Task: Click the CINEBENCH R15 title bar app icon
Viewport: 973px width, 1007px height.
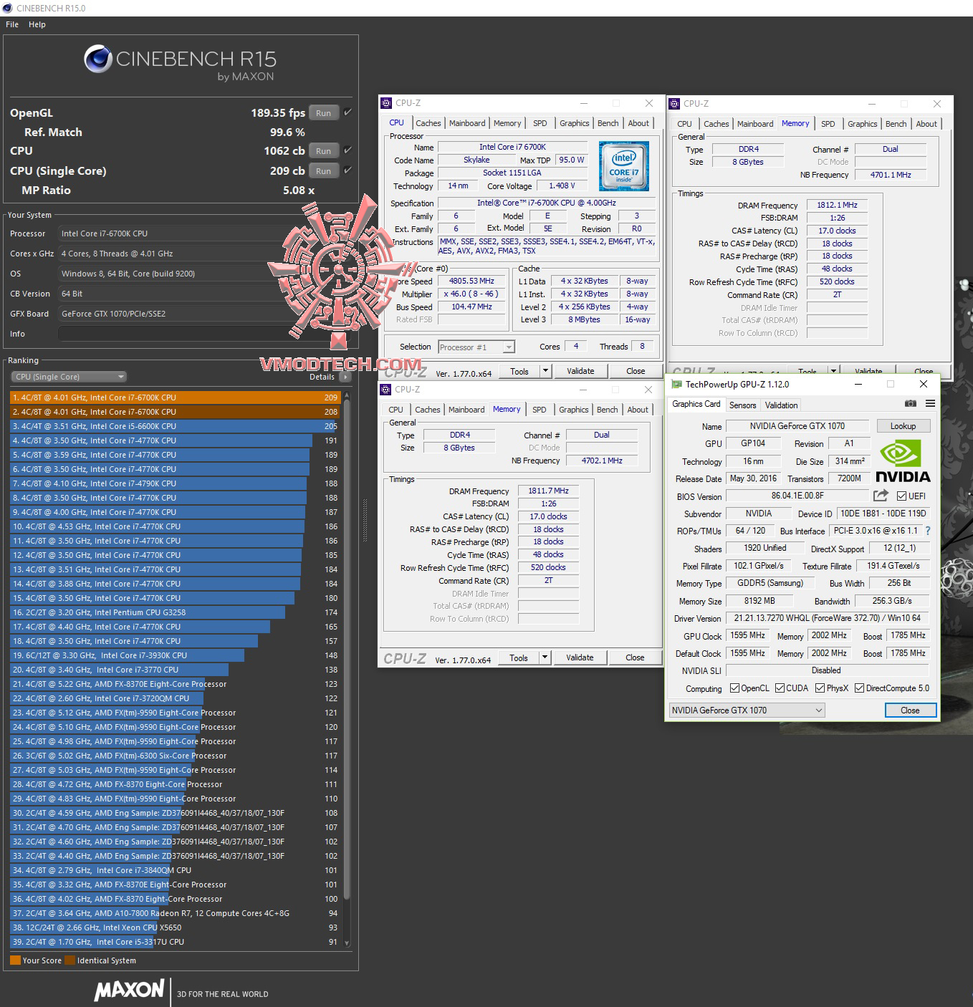Action: click(7, 8)
